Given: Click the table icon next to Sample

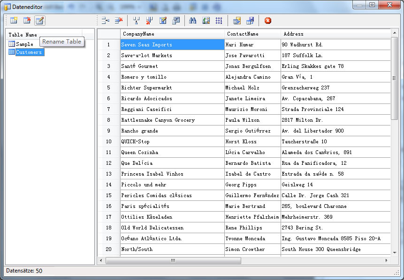Looking at the screenshot, I should (x=12, y=44).
